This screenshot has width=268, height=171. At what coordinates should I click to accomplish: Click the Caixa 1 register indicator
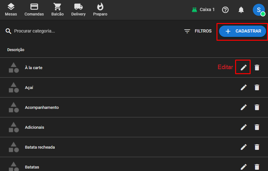click(203, 10)
